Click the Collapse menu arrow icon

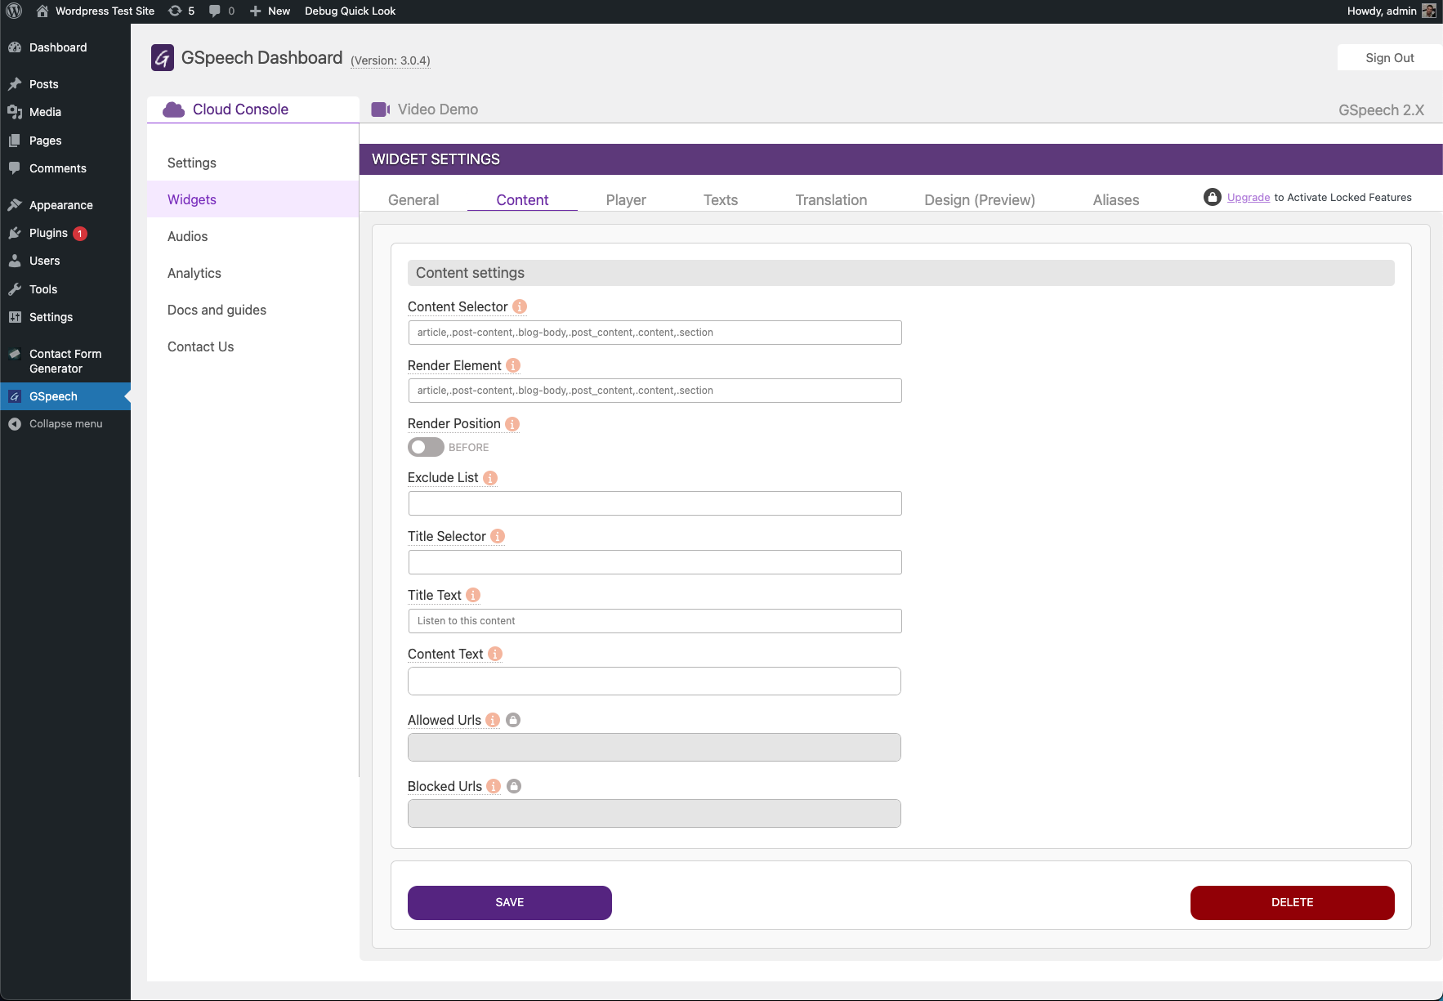tap(15, 423)
